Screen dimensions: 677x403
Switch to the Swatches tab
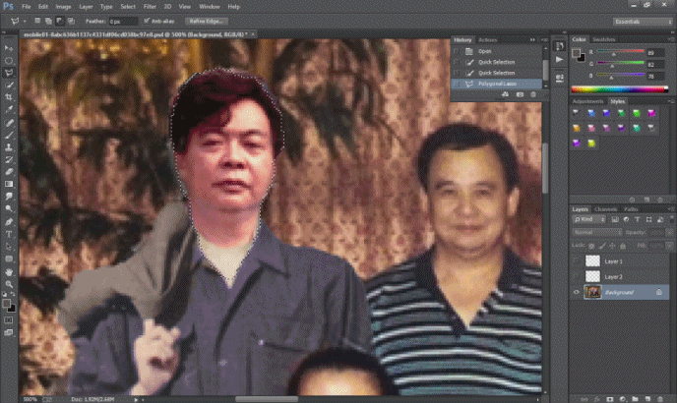click(603, 39)
